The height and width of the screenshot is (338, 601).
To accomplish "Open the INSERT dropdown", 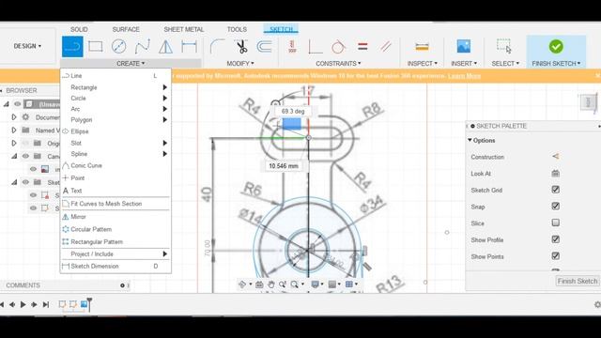I will click(464, 63).
